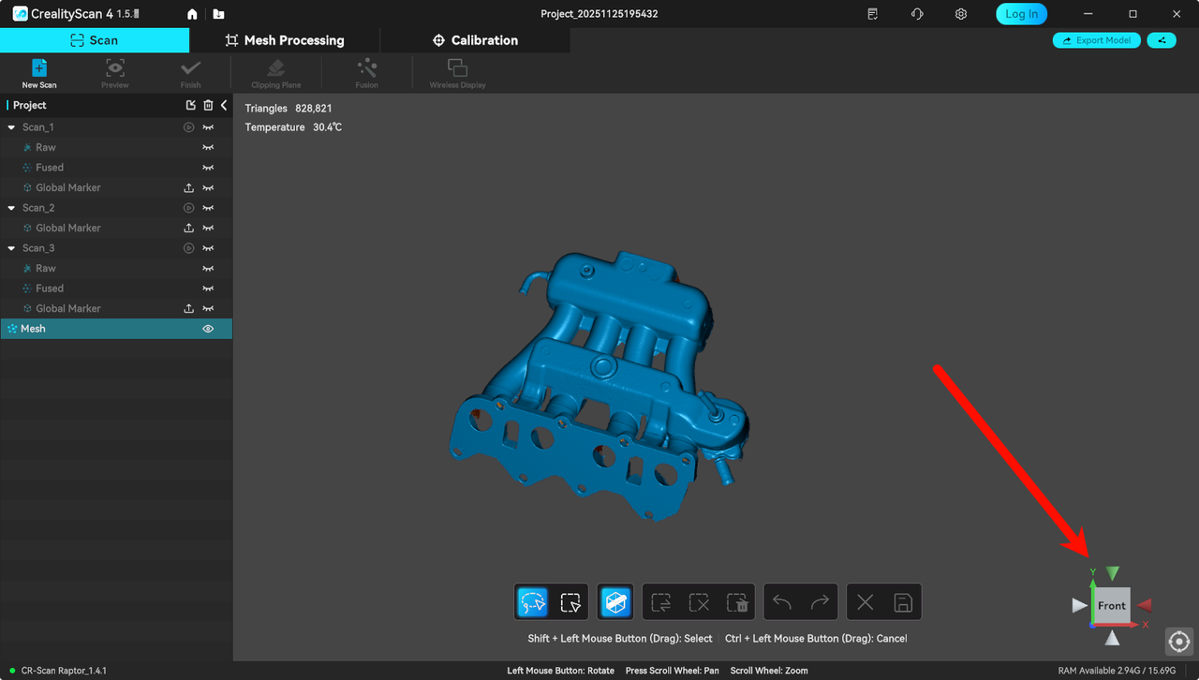Click the Export Model button

(x=1096, y=40)
